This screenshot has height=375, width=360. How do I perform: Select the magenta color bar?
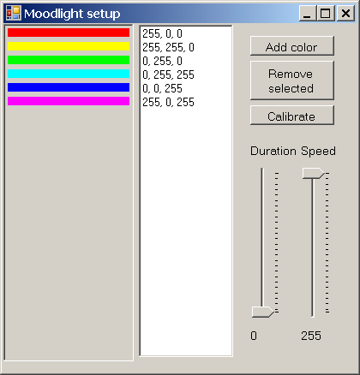click(x=69, y=101)
